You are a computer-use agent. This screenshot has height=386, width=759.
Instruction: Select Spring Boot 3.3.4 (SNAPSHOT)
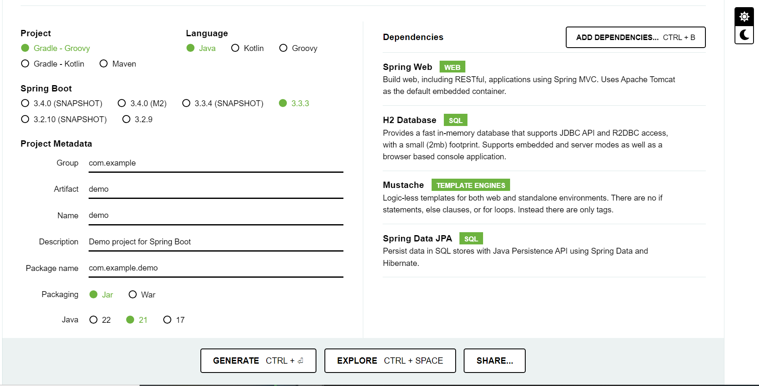(223, 103)
